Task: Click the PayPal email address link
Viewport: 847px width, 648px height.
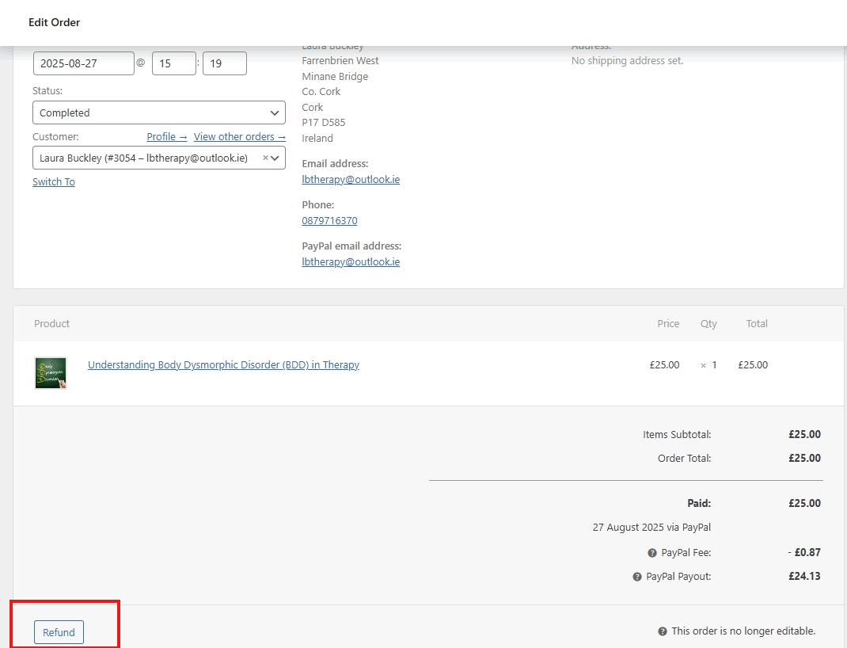Action: click(351, 261)
